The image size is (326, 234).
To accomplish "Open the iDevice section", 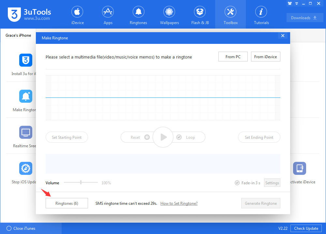I will coord(77,16).
